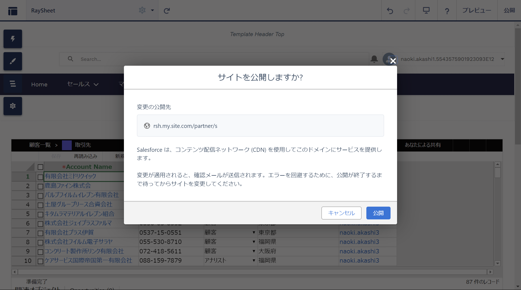Expand セールス navigation menu
The image size is (521, 290).
[x=83, y=84]
